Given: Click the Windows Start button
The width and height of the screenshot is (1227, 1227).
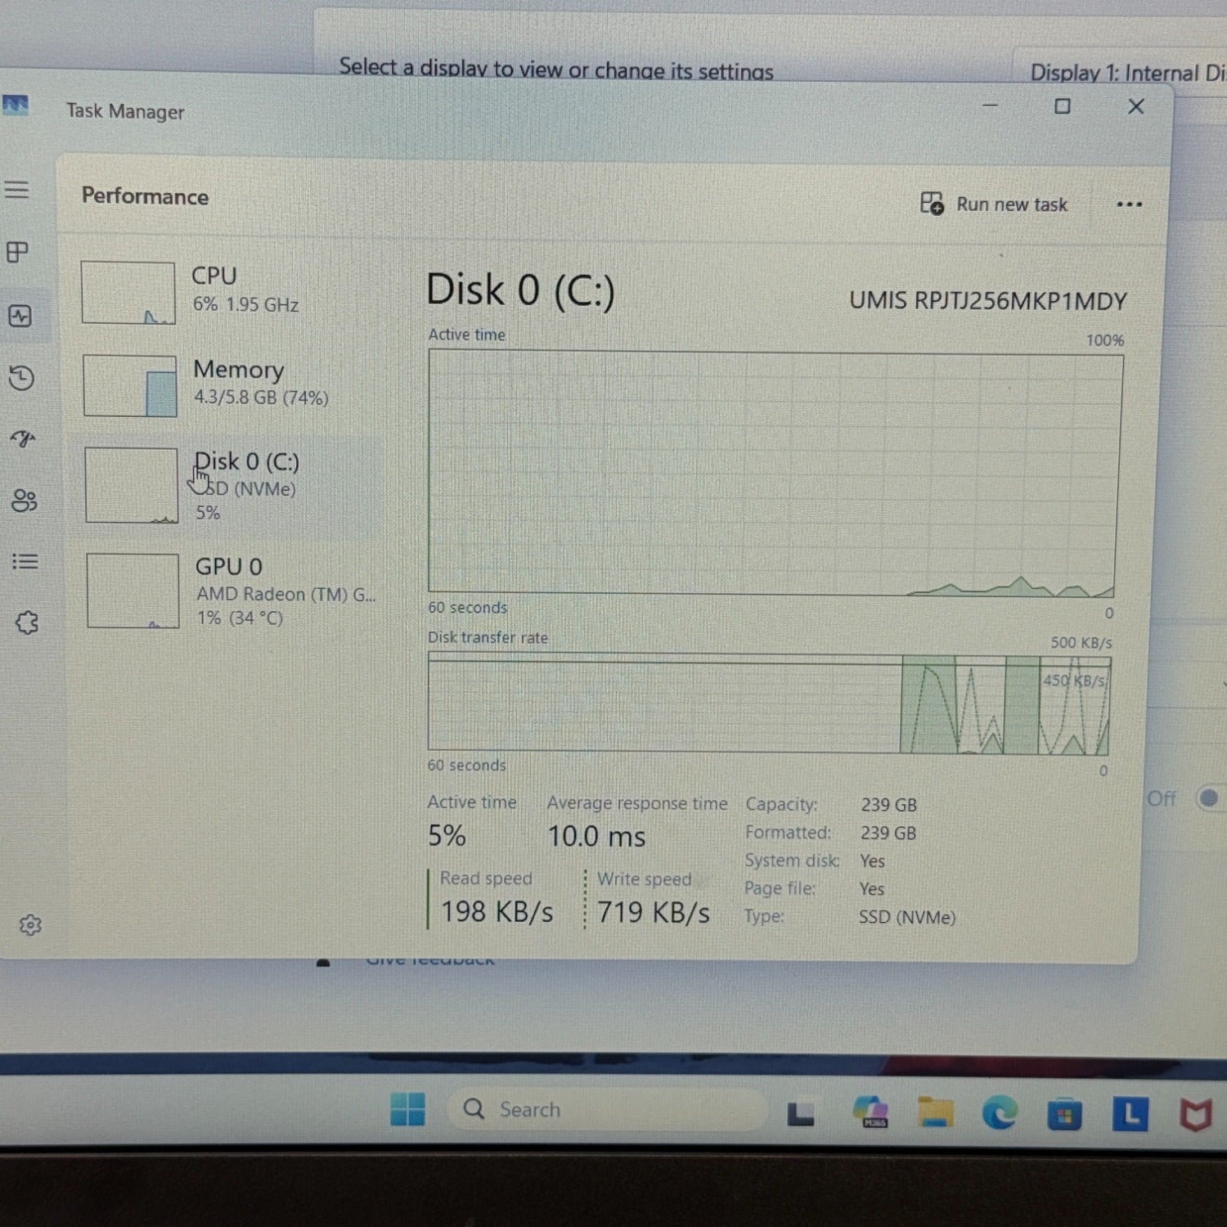Looking at the screenshot, I should pyautogui.click(x=407, y=1110).
